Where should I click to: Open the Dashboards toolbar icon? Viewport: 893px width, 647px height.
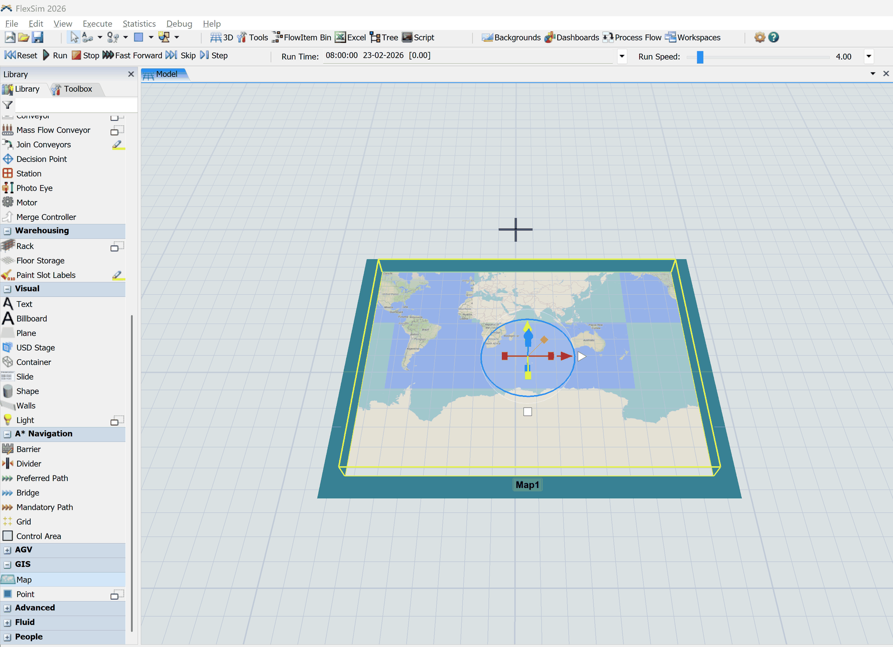click(550, 37)
